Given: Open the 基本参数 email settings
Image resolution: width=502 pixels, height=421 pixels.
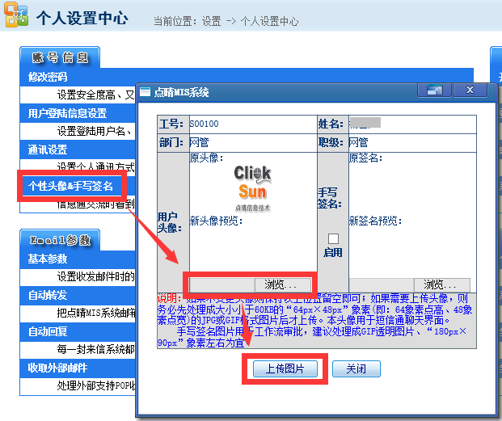Looking at the screenshot, I should click(x=48, y=259).
